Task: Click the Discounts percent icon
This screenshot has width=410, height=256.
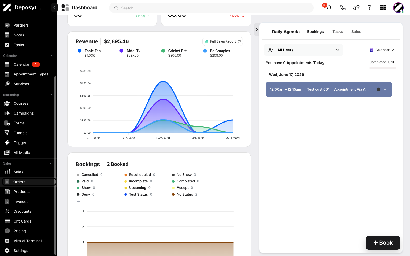Action: (7, 211)
